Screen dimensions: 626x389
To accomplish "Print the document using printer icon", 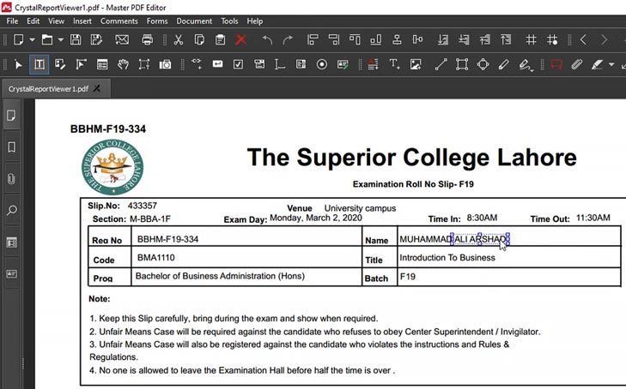I will point(148,39).
